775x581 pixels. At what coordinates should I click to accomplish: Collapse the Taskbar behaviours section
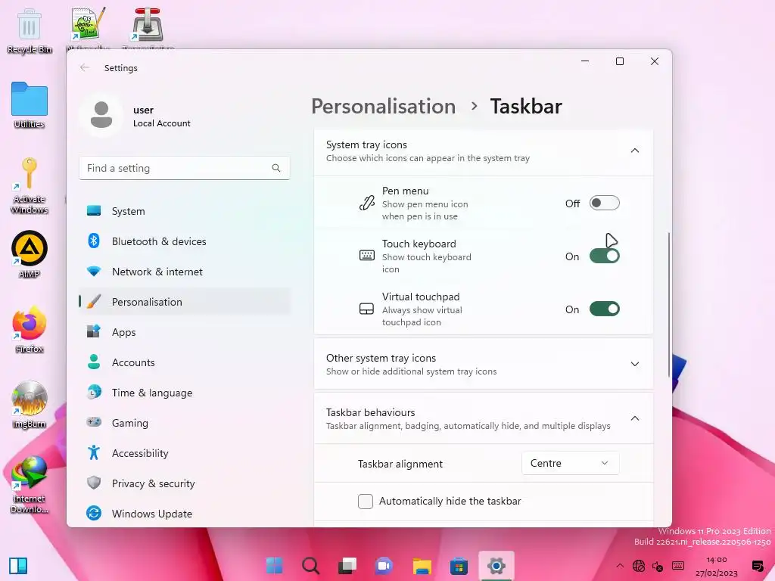click(635, 418)
